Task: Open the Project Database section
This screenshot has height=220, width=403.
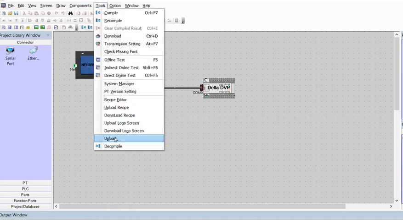Action: click(x=25, y=207)
